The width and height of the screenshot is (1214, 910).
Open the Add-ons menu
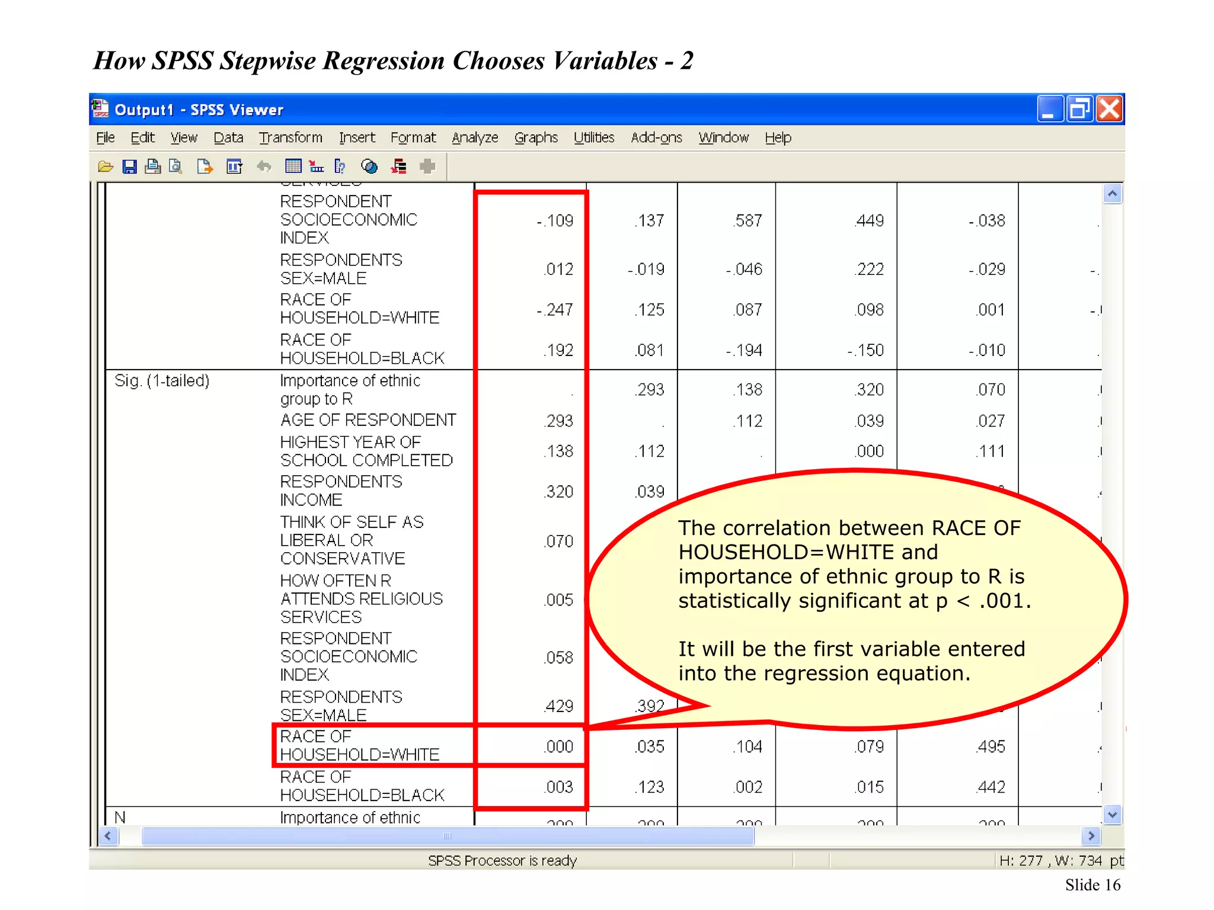point(656,137)
